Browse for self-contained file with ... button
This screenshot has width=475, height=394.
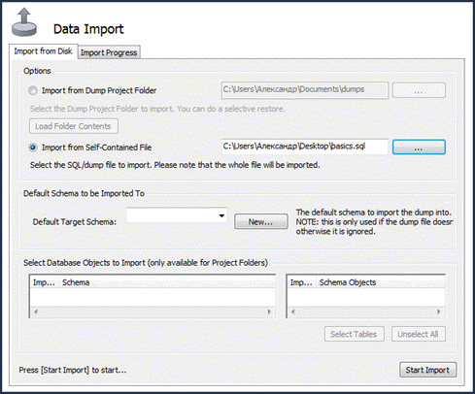pyautogui.click(x=419, y=148)
